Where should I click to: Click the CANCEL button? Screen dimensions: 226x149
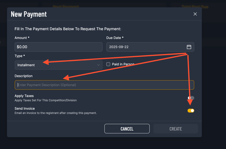click(x=127, y=129)
